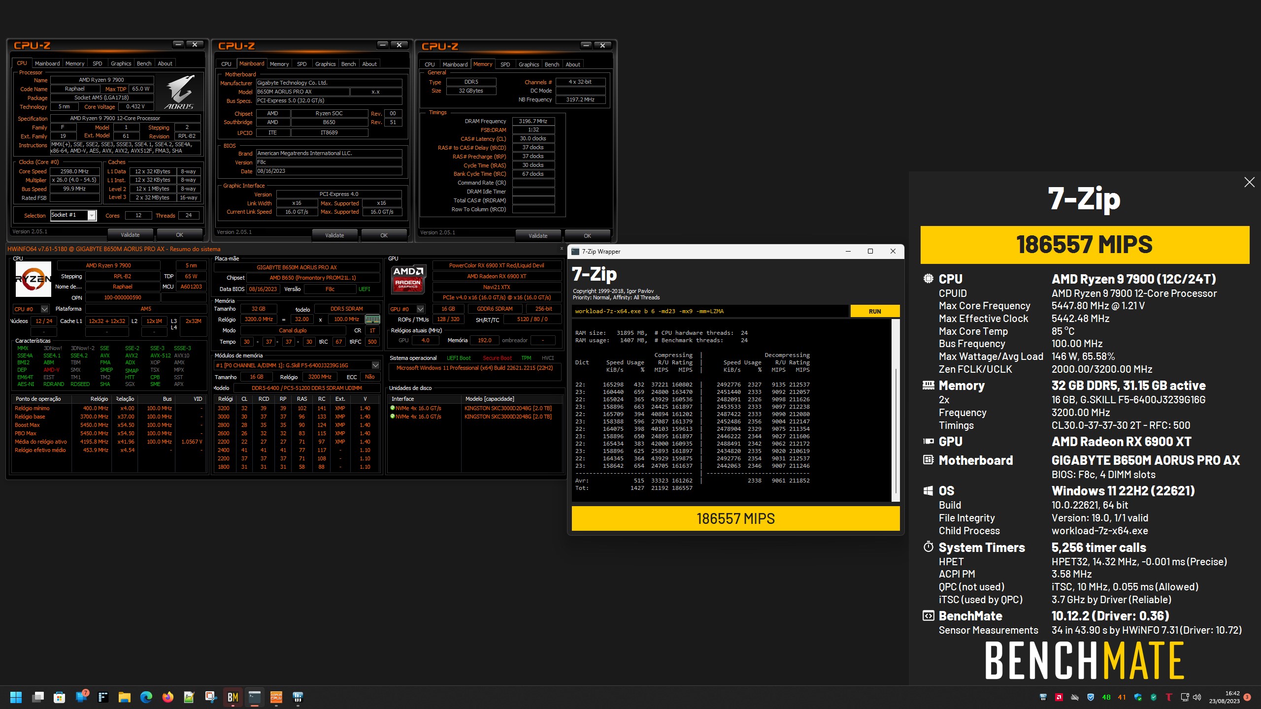
Task: Click Validate in the Mainboard CPU-Z window
Action: point(334,235)
